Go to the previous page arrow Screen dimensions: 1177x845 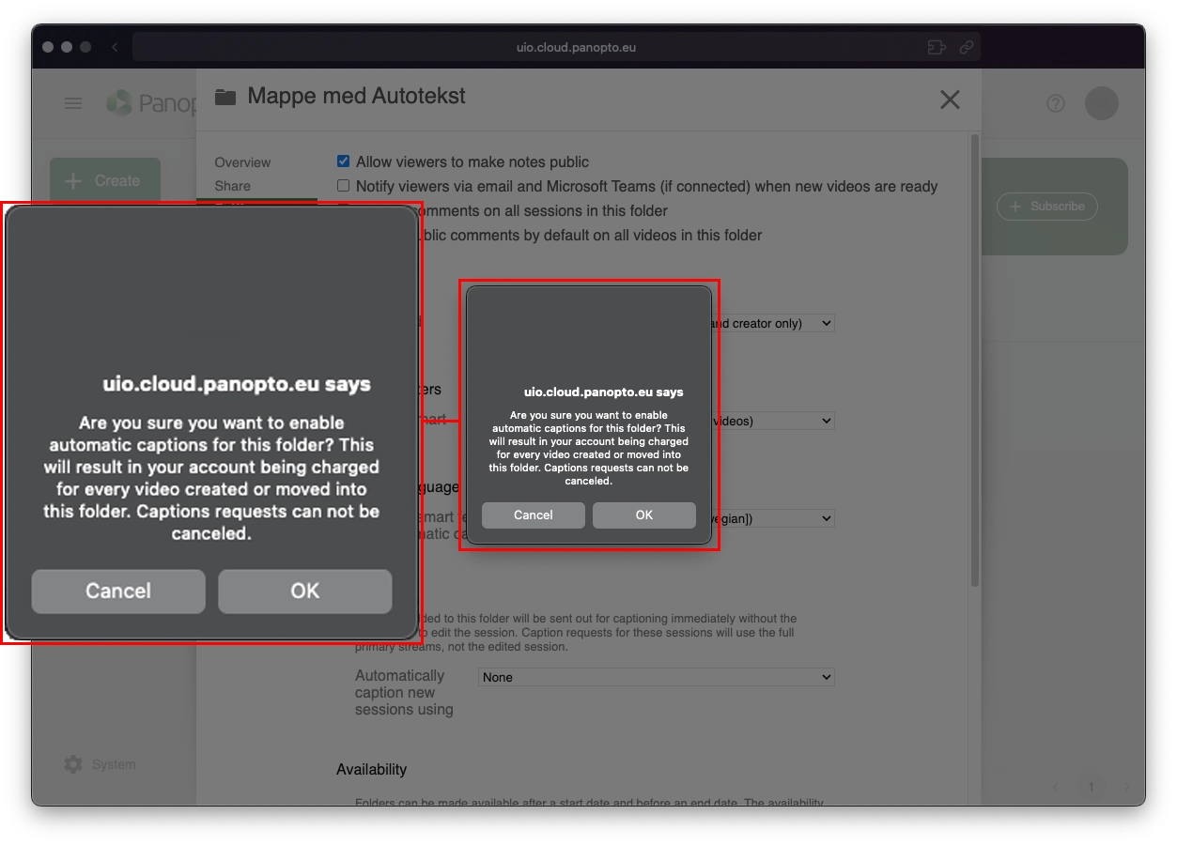pos(1056,787)
